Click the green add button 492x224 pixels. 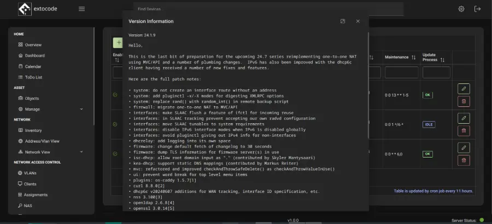[118, 43]
